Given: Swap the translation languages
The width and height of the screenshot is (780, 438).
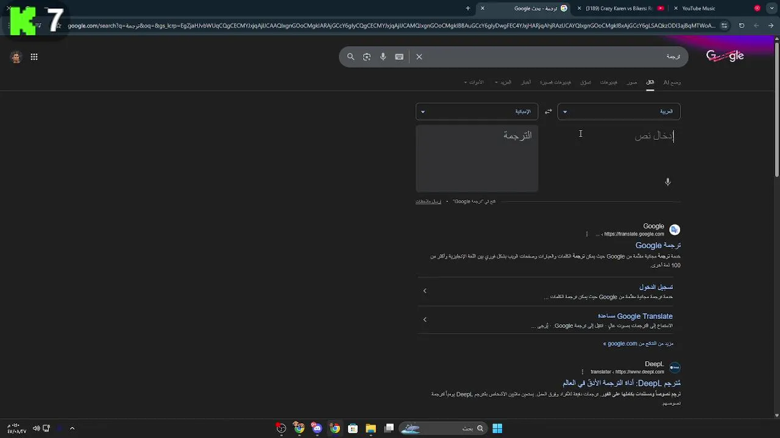Looking at the screenshot, I should pyautogui.click(x=548, y=111).
